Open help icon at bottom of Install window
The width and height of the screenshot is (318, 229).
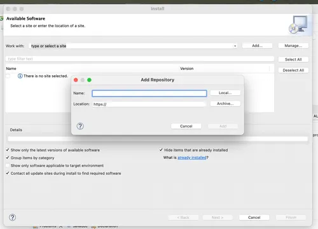coord(12,218)
